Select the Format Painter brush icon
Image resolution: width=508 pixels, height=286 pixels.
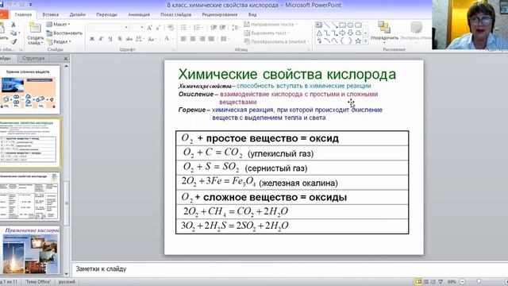coord(13,41)
